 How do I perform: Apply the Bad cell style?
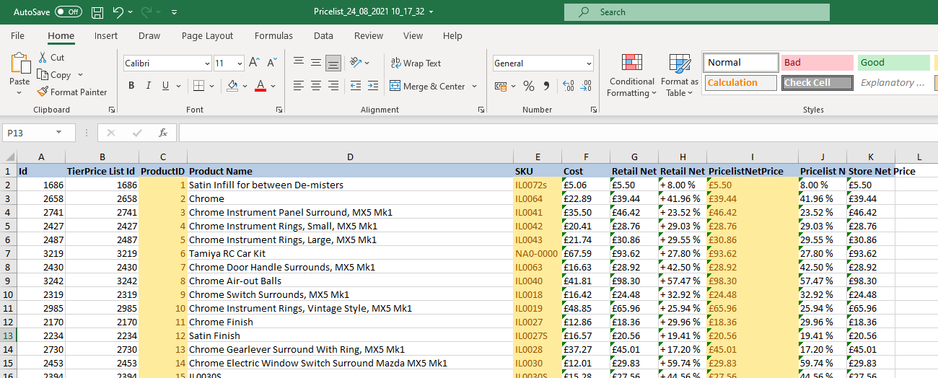point(818,63)
